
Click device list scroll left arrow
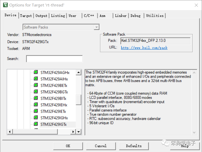coord(10,132)
